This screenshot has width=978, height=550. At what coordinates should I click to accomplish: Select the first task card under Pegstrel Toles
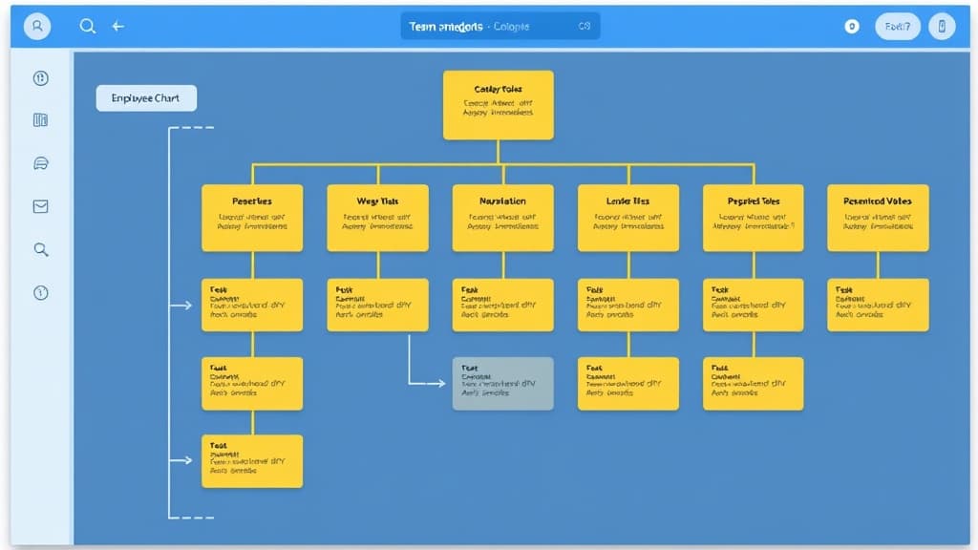click(753, 305)
